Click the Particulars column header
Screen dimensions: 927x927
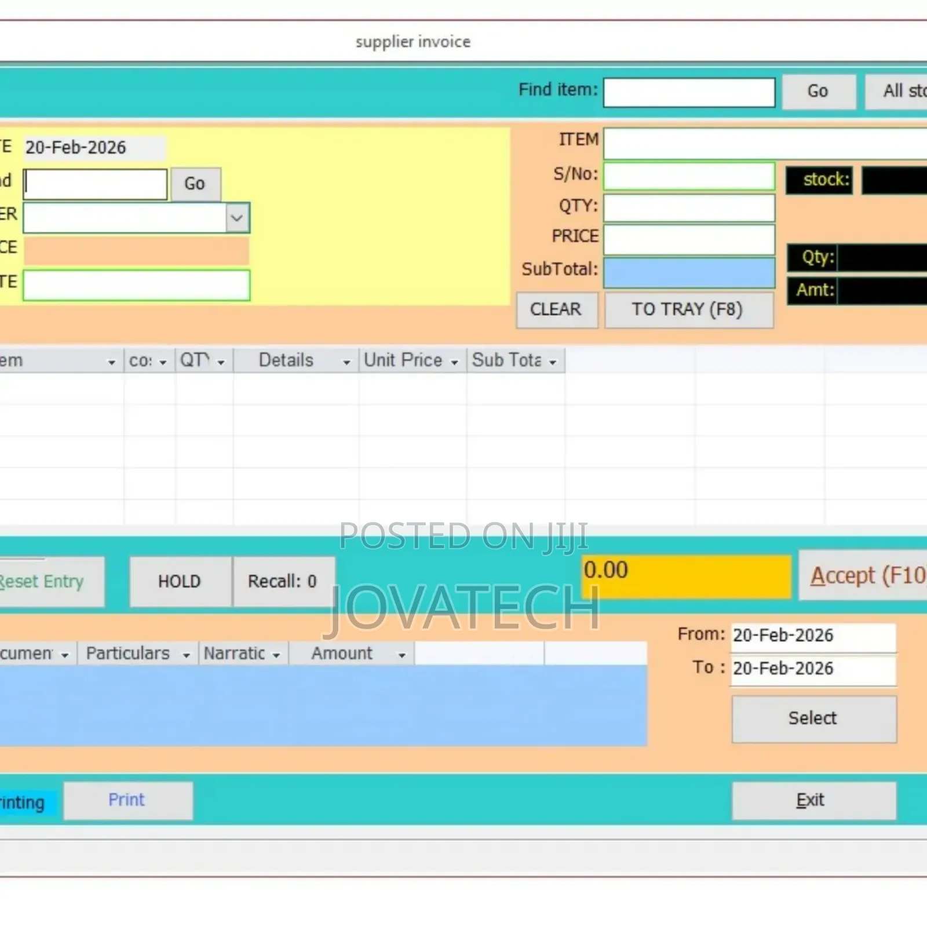click(138, 654)
